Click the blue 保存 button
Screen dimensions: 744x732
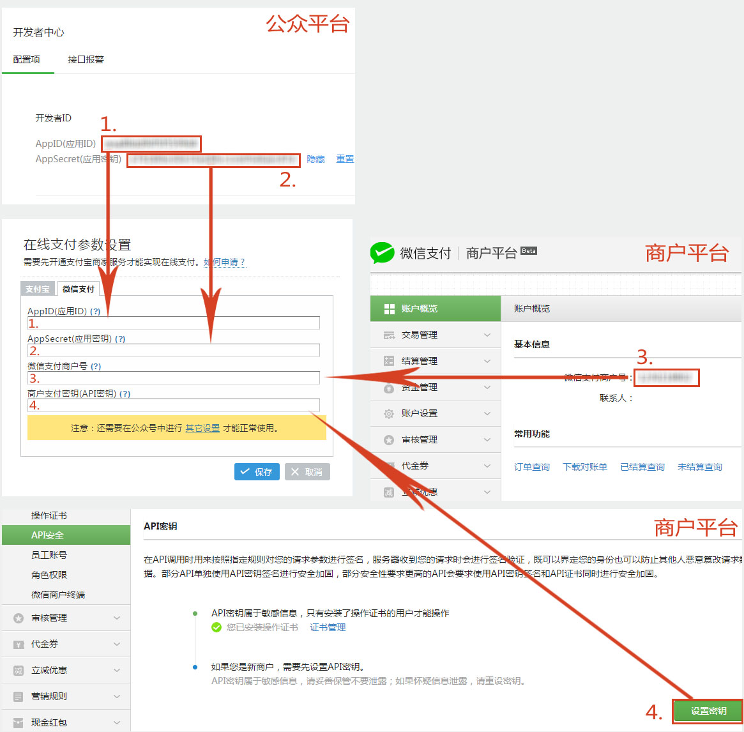tap(257, 472)
